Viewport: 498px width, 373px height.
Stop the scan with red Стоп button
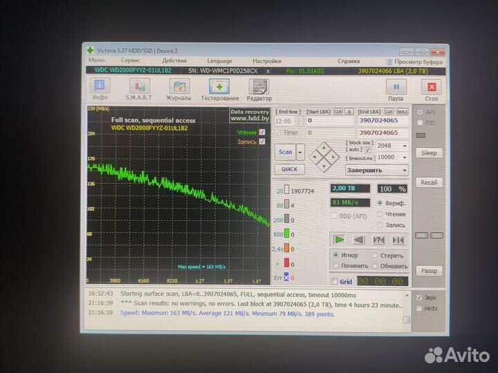[432, 89]
